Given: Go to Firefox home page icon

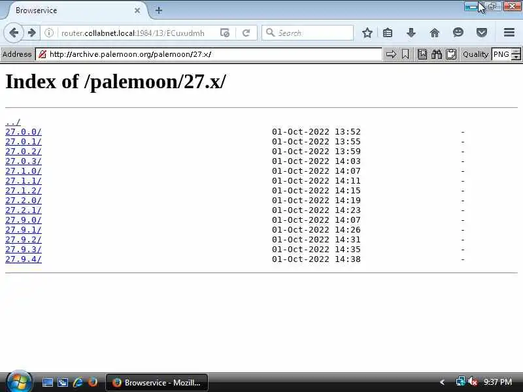Looking at the screenshot, I should coord(435,33).
